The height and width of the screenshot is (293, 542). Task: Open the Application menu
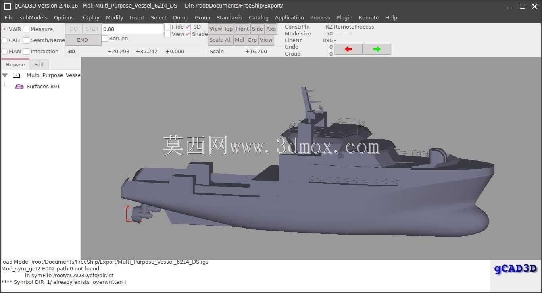click(x=289, y=17)
